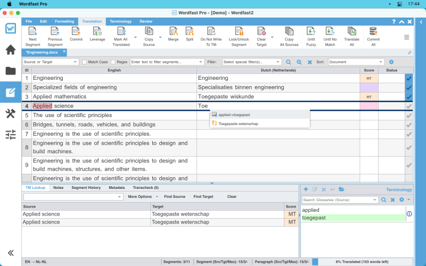Click Copy All Sources icon
The height and width of the screenshot is (266, 426).
click(289, 32)
